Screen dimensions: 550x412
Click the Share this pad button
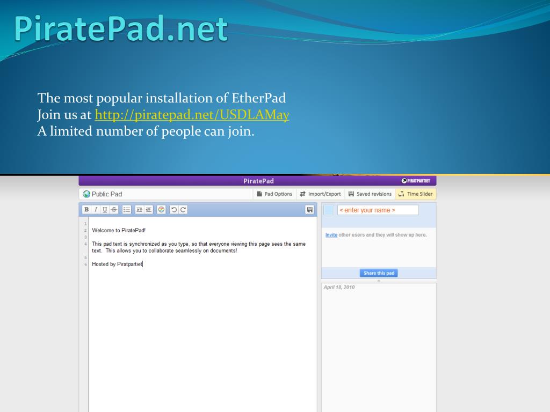click(379, 273)
